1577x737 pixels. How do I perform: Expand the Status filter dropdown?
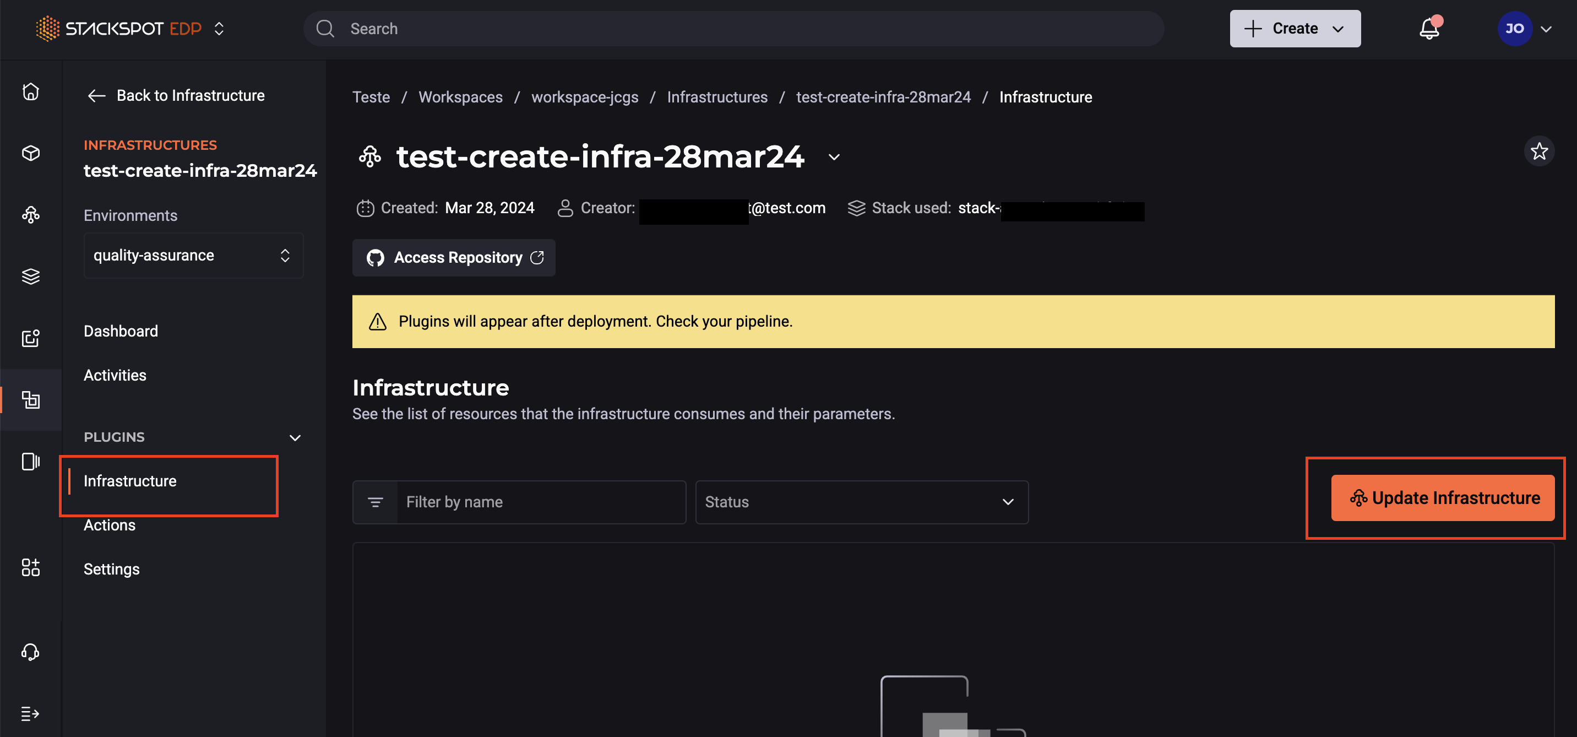(861, 502)
